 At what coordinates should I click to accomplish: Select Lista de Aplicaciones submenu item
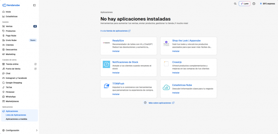point(16,115)
